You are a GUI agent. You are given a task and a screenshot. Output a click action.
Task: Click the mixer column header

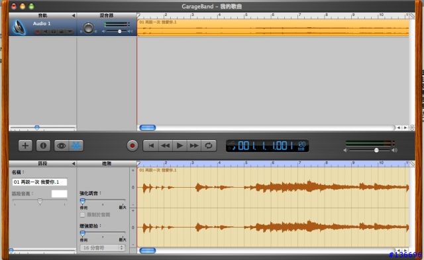tap(107, 15)
